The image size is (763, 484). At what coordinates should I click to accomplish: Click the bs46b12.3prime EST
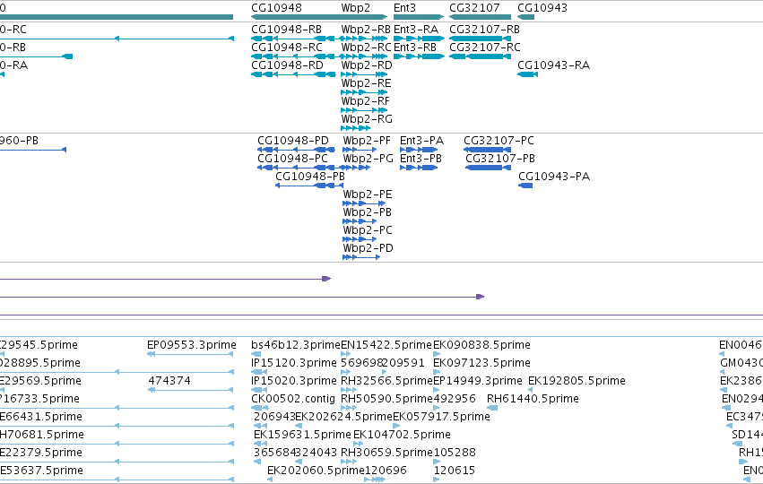296,345
